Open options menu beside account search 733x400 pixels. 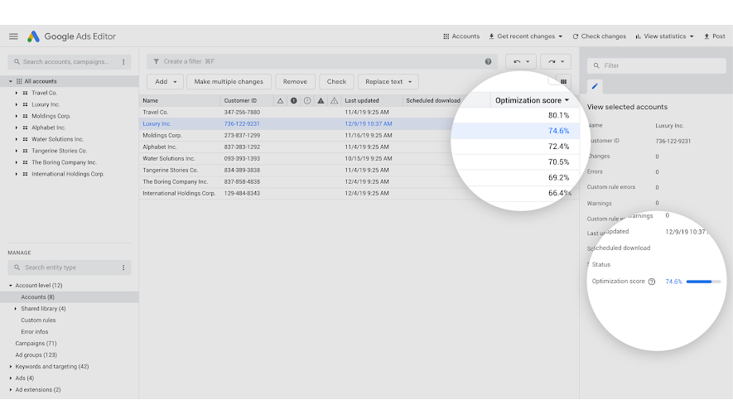pos(123,61)
